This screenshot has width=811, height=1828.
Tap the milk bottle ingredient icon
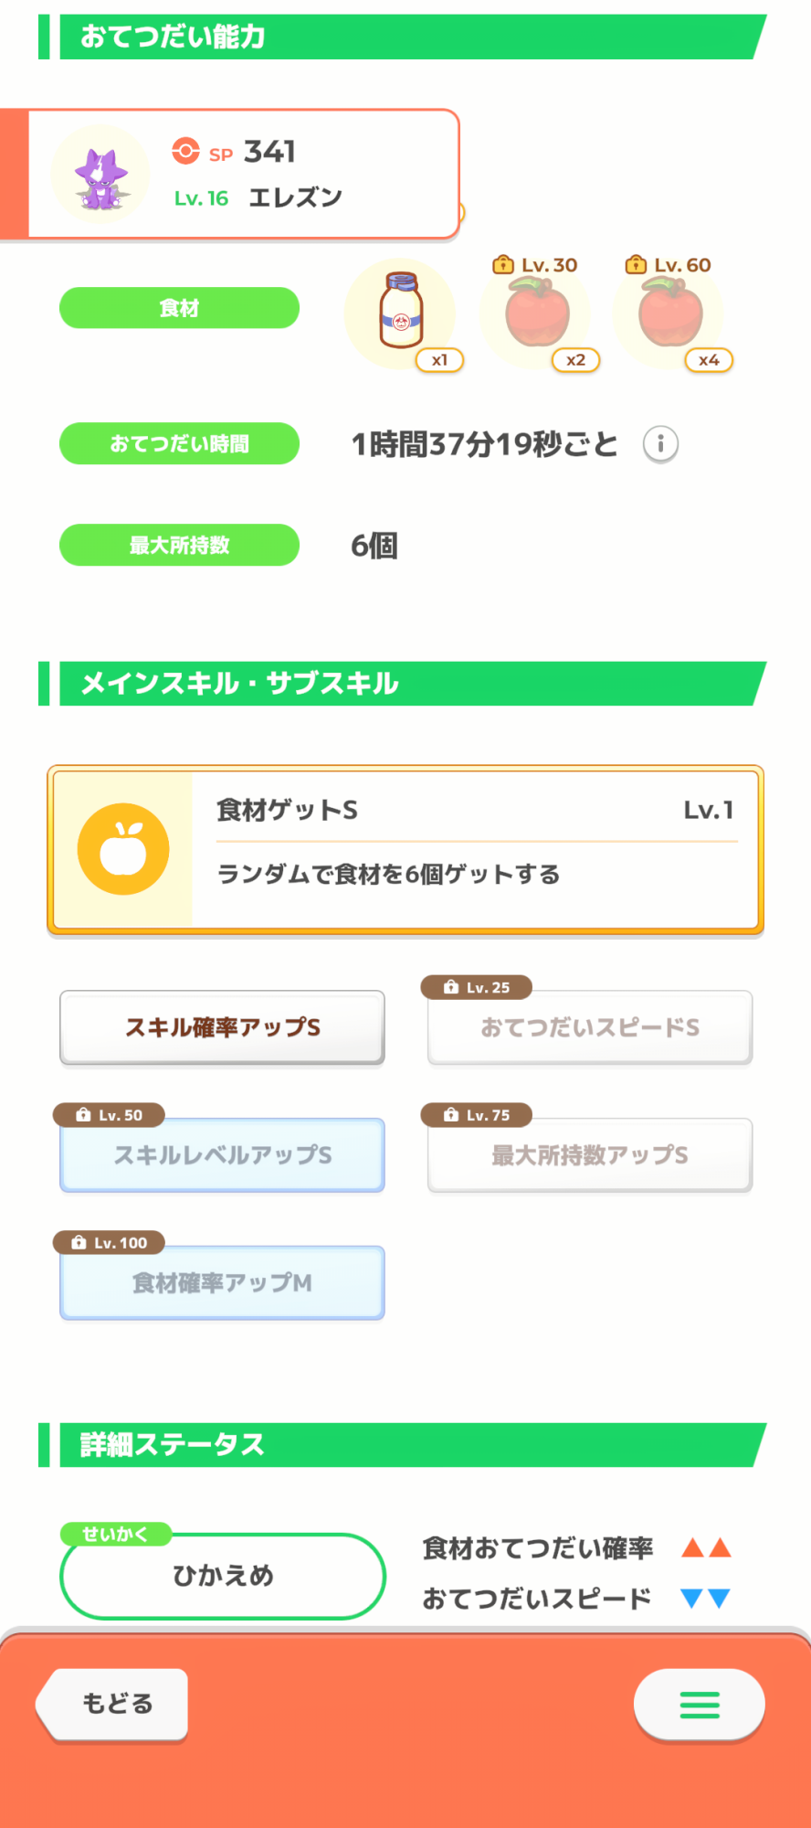pyautogui.click(x=400, y=313)
